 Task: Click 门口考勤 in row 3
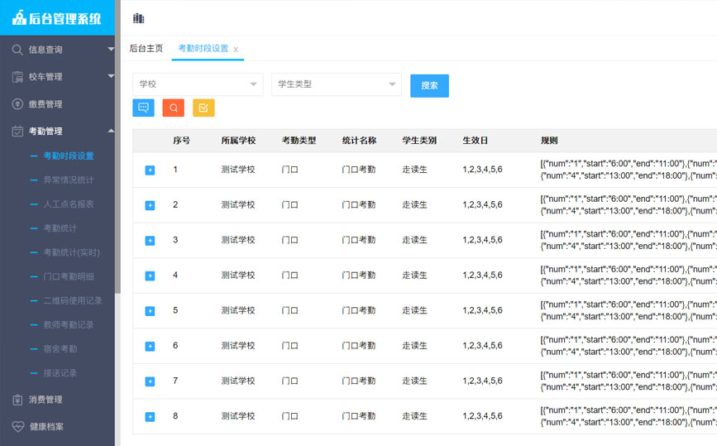tap(359, 240)
